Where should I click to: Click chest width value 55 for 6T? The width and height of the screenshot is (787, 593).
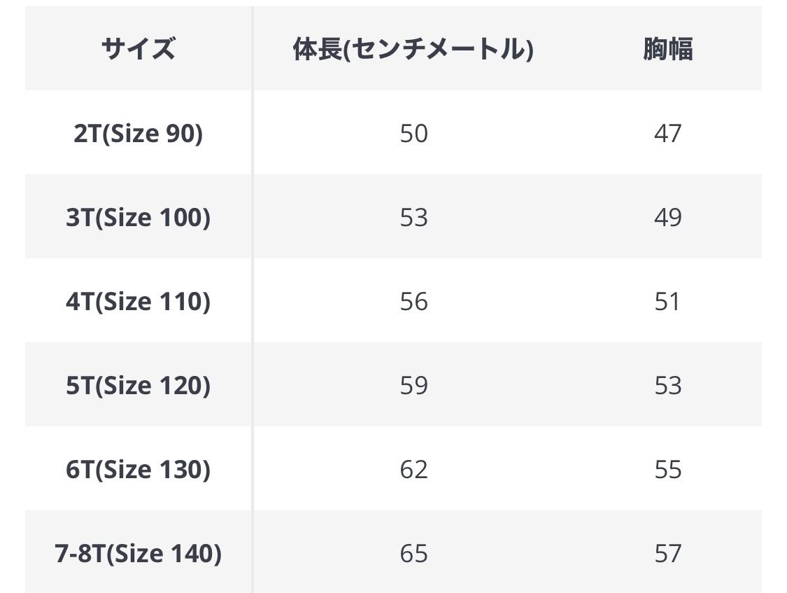pos(667,469)
